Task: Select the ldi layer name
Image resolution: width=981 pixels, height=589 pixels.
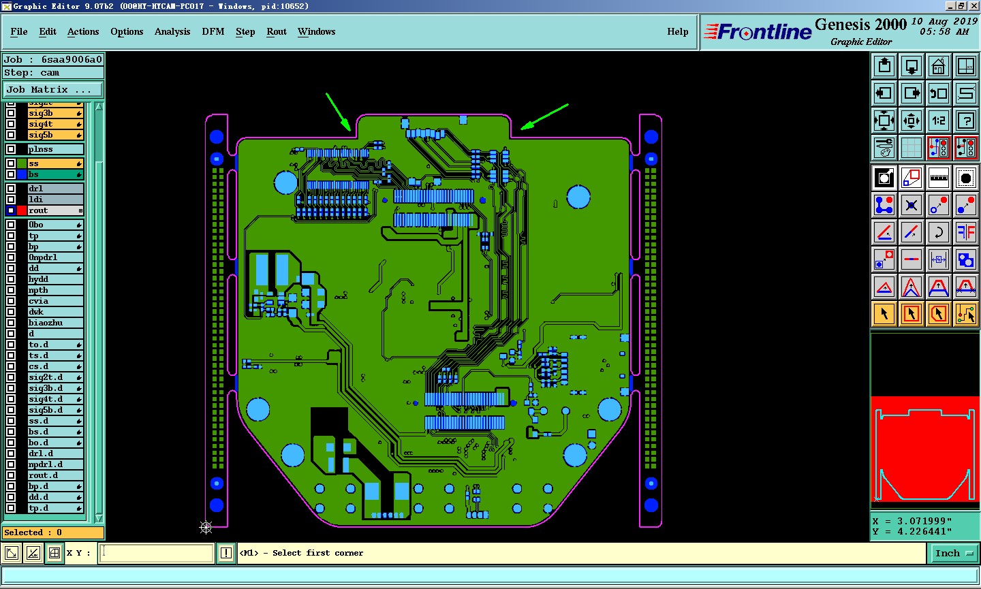Action: 55,200
